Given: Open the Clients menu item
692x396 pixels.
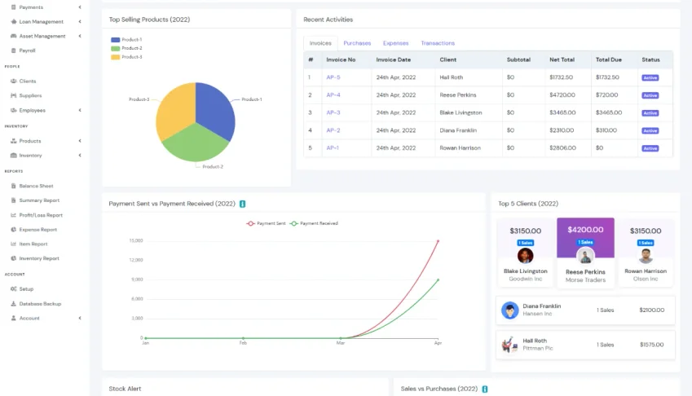Looking at the screenshot, I should (x=28, y=81).
